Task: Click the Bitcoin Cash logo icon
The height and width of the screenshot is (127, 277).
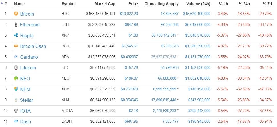Action: (x=16, y=46)
